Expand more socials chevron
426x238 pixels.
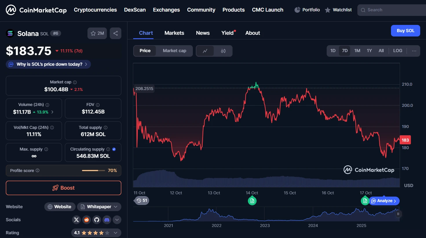tap(117, 220)
